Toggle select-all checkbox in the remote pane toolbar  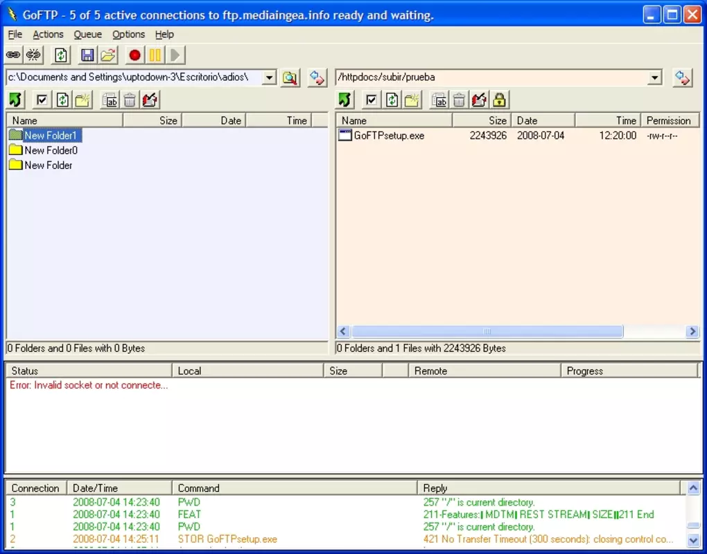click(371, 100)
